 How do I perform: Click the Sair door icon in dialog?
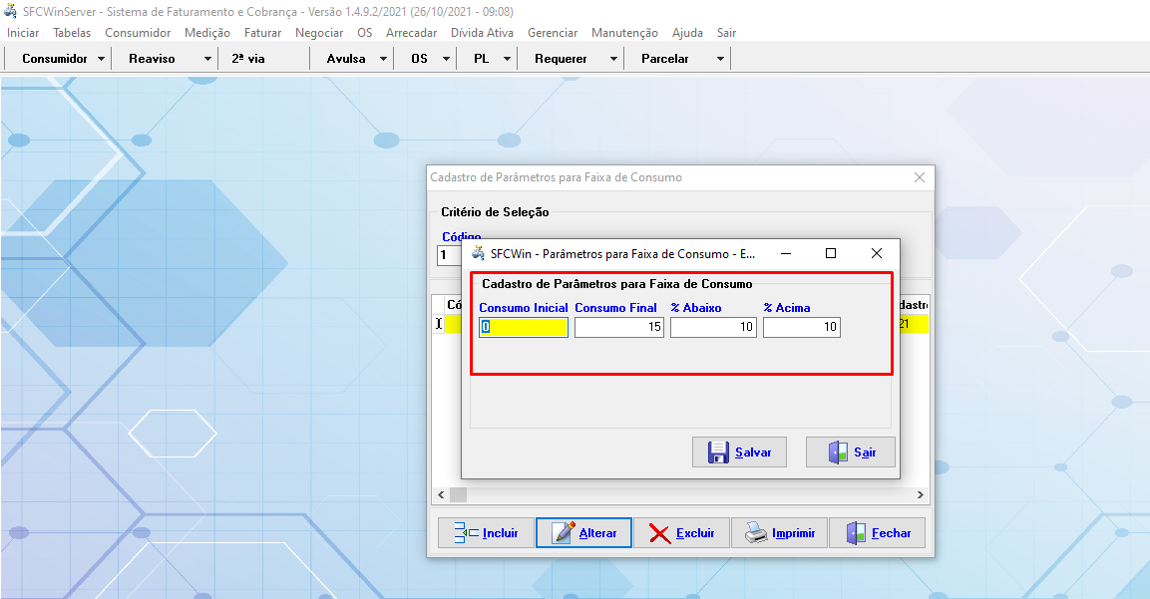coord(838,452)
